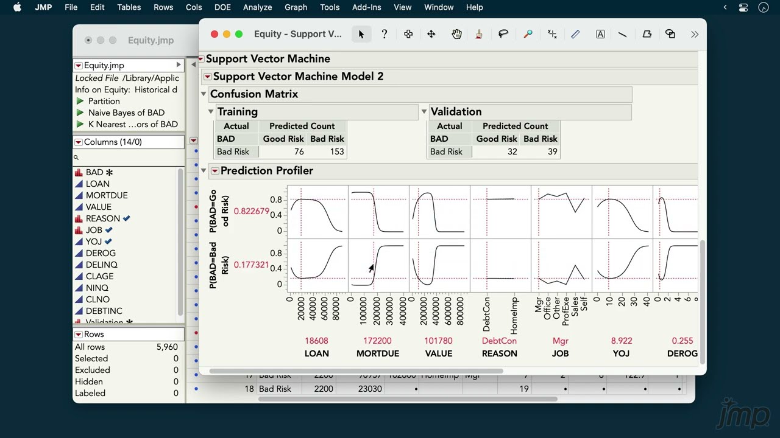This screenshot has width=780, height=438.
Task: Activate the Magnifier zoom tool
Action: click(x=528, y=34)
